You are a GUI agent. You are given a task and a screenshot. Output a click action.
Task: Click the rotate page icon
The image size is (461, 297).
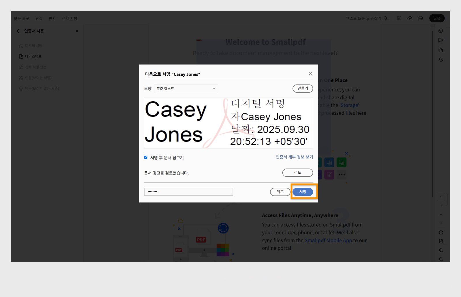441,232
